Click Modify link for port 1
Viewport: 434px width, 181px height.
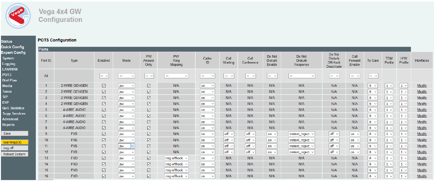pyautogui.click(x=422, y=85)
